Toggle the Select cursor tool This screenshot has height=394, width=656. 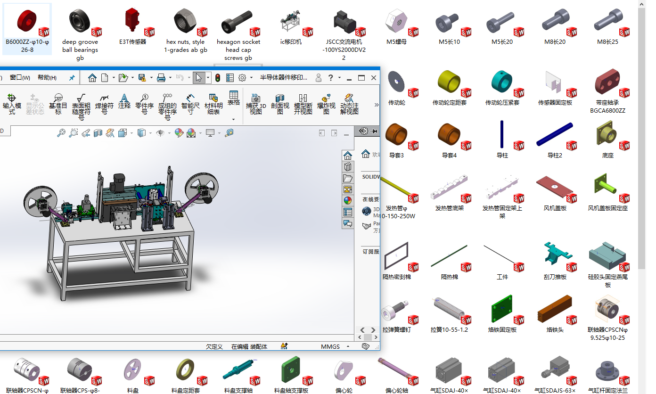click(x=199, y=78)
